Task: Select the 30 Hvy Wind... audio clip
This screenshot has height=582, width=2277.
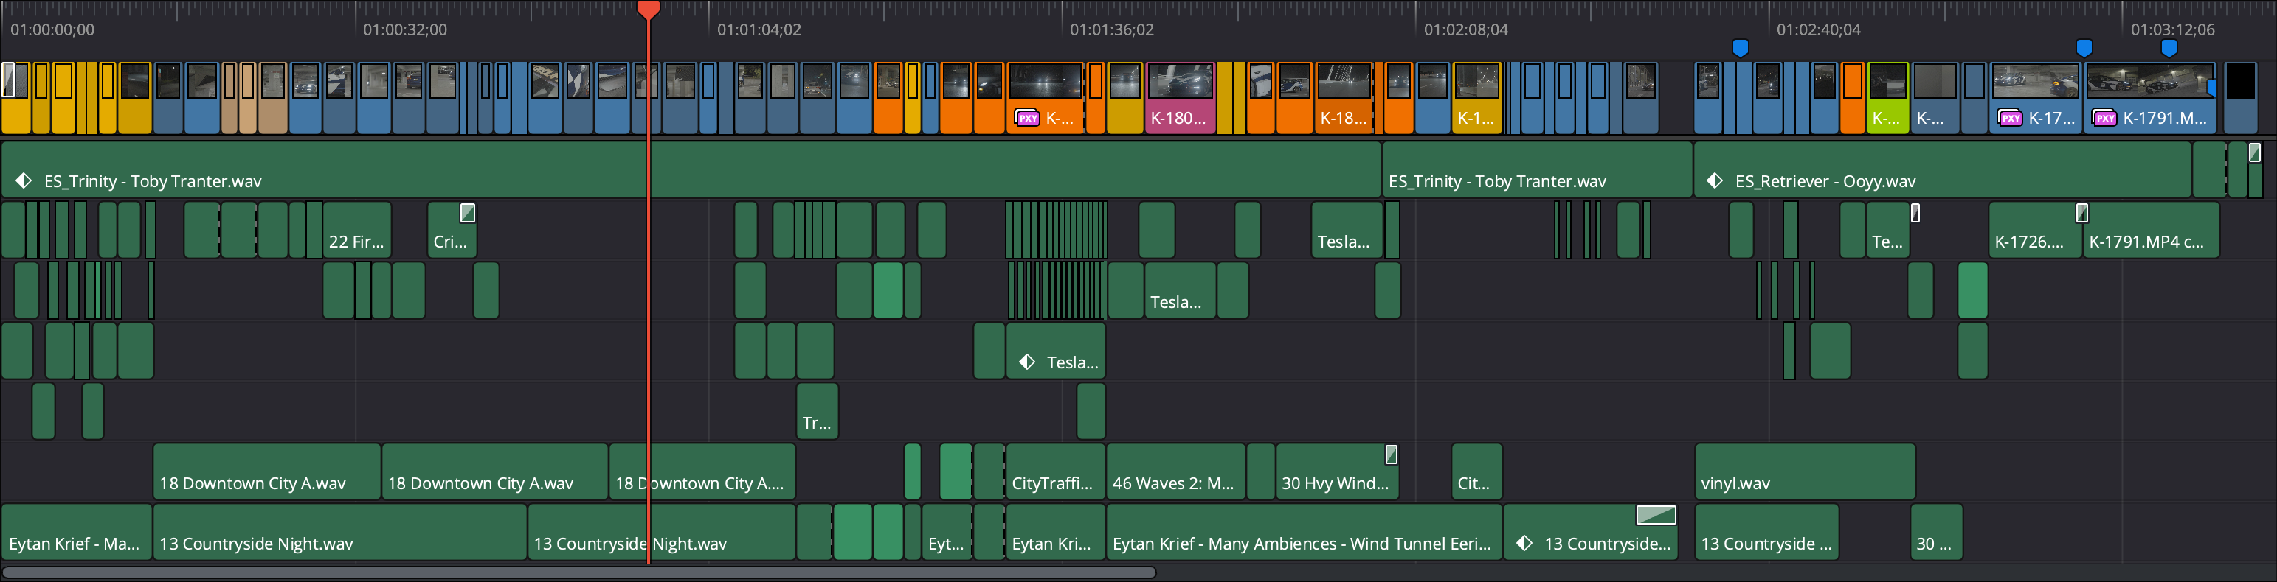Action: tap(1338, 471)
